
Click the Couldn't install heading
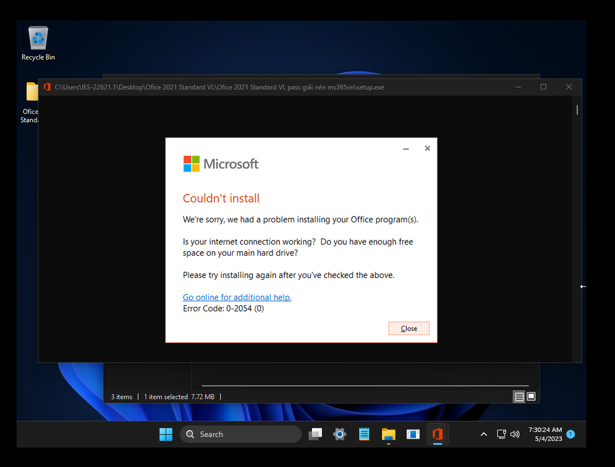point(221,198)
